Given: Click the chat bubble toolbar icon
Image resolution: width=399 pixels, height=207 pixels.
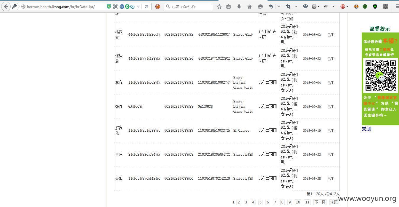Looking at the screenshot, I should pos(305,6).
